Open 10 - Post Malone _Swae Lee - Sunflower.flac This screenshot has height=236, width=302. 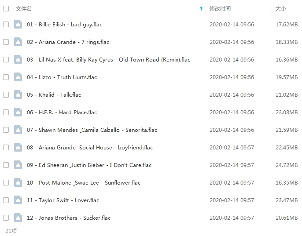click(84, 183)
